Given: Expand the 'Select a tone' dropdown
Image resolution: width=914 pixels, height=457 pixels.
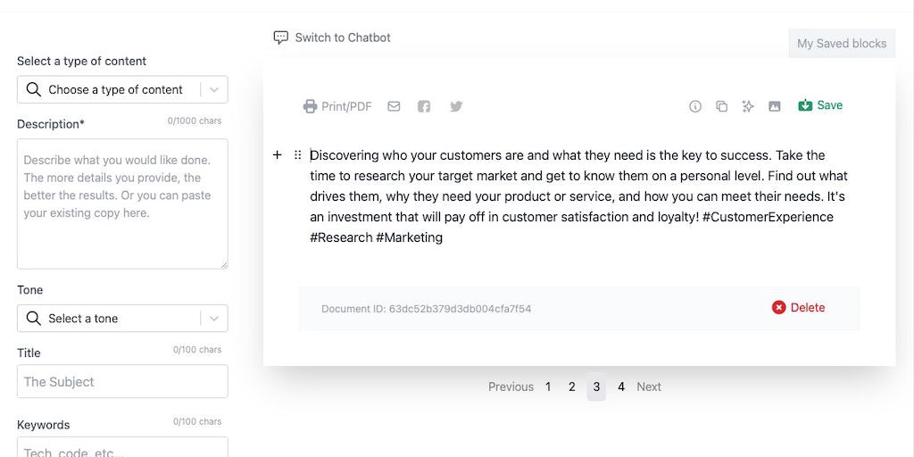Looking at the screenshot, I should click(x=122, y=319).
